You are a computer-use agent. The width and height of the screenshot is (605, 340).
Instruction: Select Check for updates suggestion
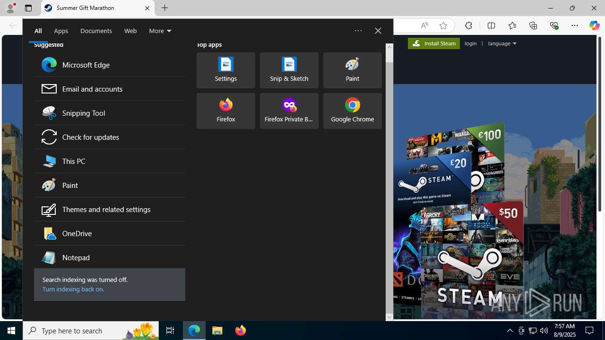pos(109,137)
